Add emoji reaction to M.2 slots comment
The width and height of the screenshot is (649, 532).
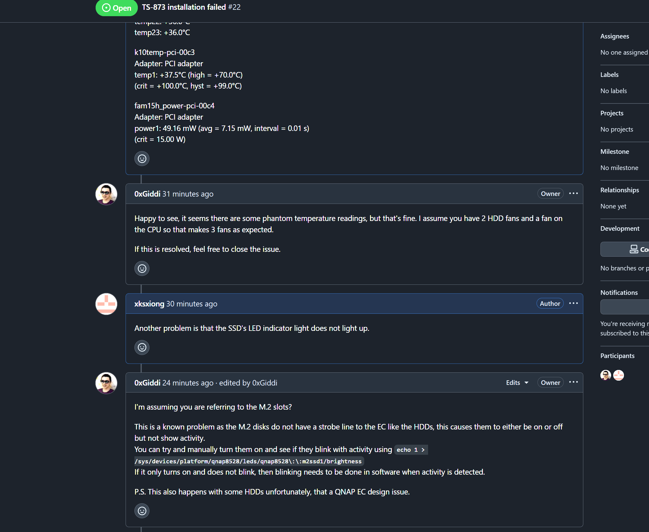[x=142, y=511]
